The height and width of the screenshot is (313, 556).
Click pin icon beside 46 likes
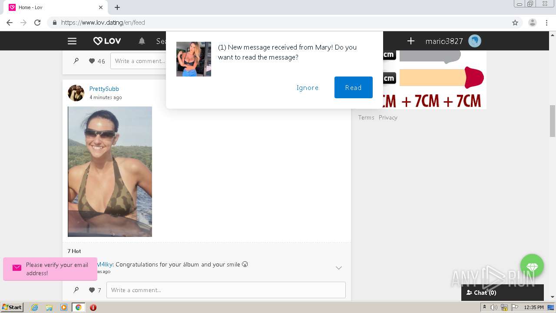point(76,61)
